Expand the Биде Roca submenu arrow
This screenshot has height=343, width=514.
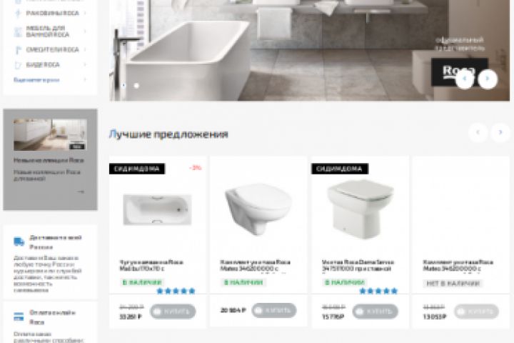(85, 64)
